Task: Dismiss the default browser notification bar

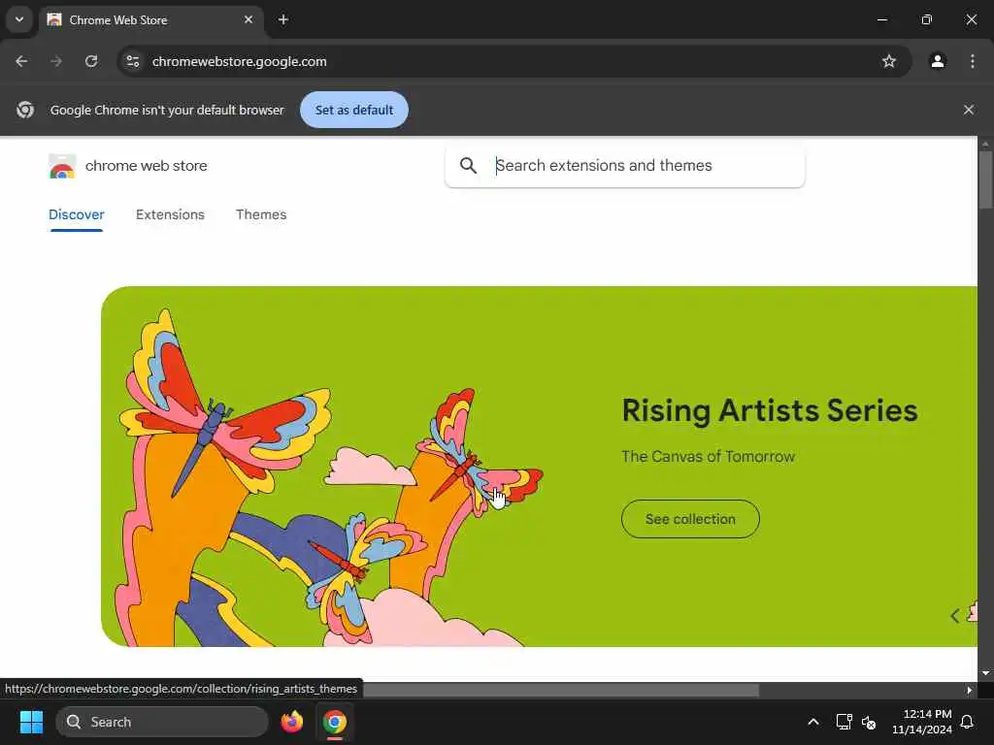Action: (968, 110)
